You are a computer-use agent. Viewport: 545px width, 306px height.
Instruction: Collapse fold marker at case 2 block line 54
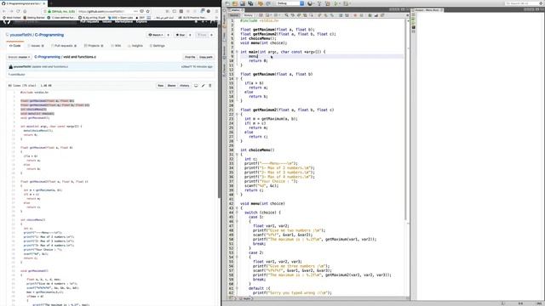[237, 257]
